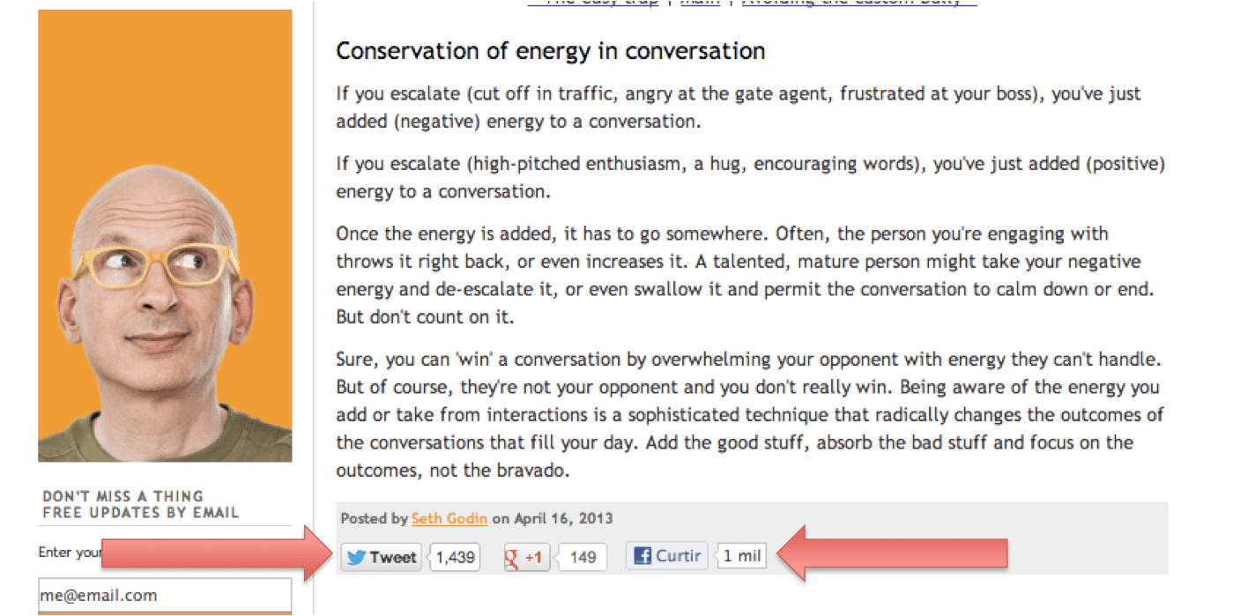Click the post title about conversation energy
The width and height of the screenshot is (1233, 616).
(x=550, y=51)
